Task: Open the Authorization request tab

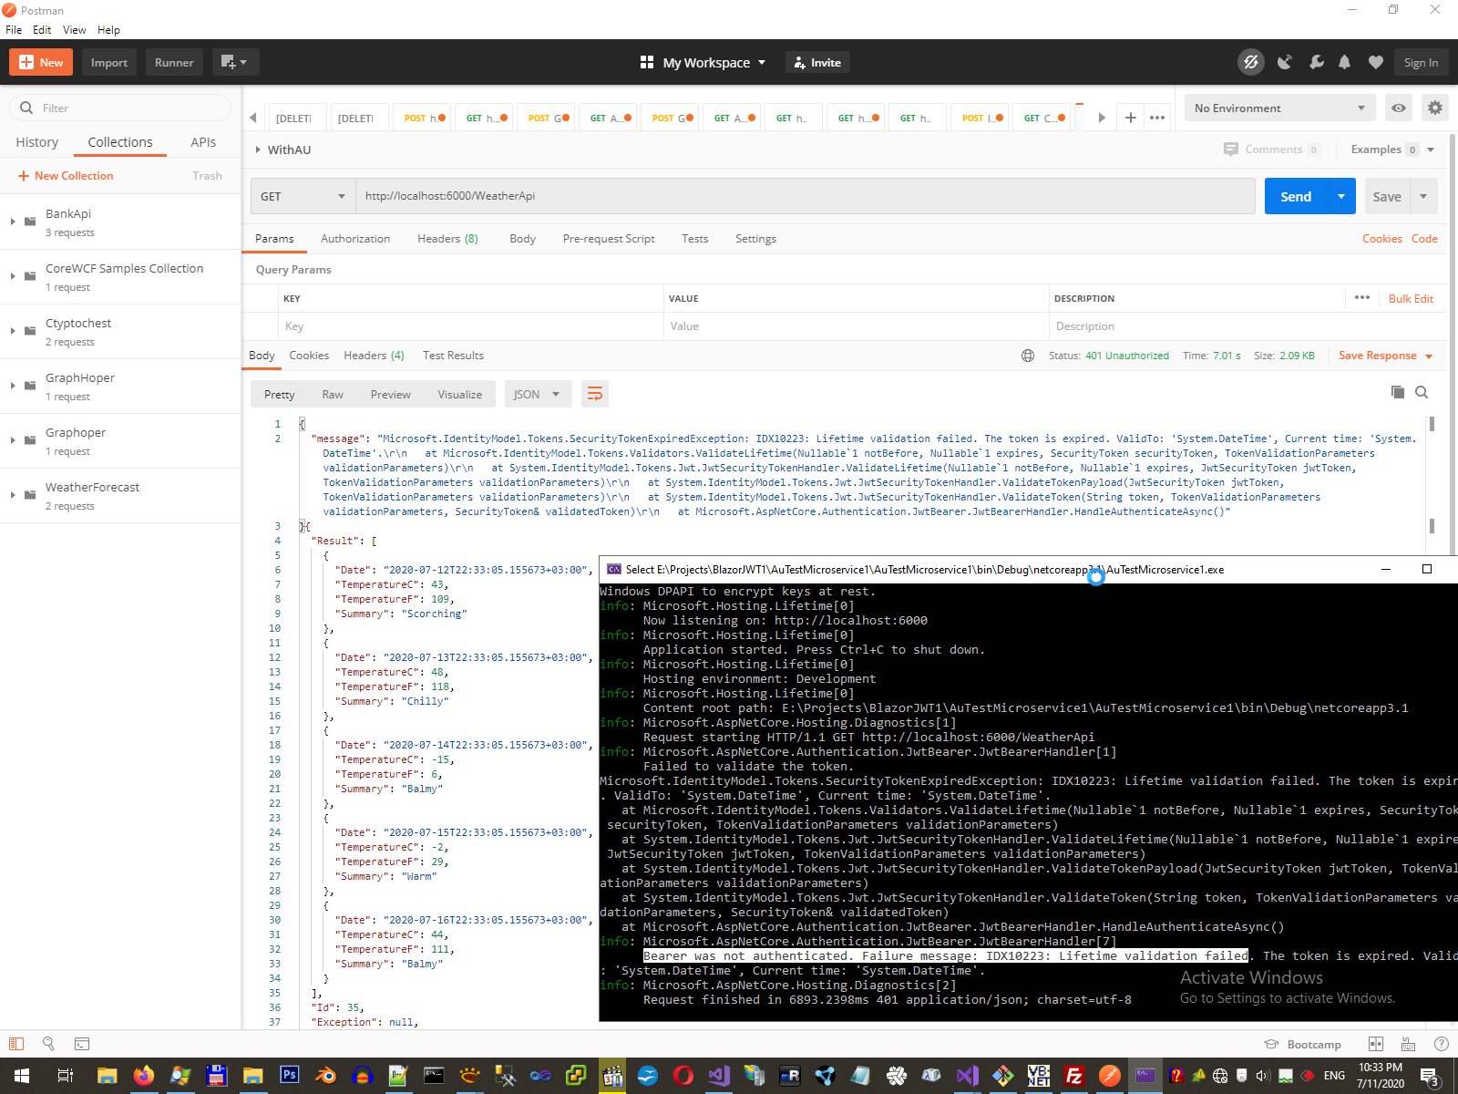Action: (355, 239)
